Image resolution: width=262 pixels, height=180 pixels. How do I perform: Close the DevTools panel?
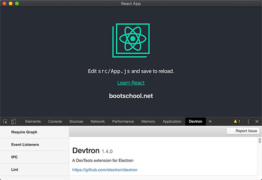click(257, 121)
